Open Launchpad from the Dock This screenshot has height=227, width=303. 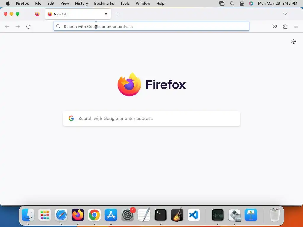click(x=45, y=215)
